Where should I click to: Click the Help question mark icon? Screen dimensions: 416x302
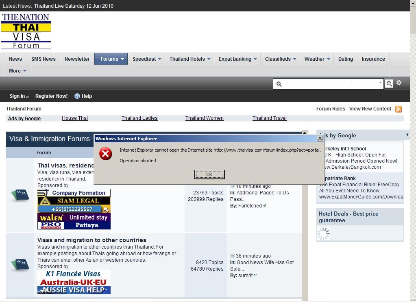click(77, 96)
